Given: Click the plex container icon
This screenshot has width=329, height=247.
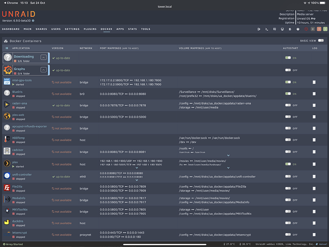Looking at the screenshot, I should click(7, 164).
